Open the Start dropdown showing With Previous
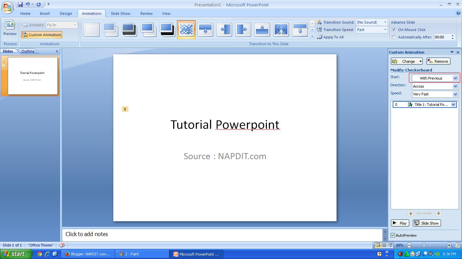Image resolution: width=462 pixels, height=259 pixels. (455, 78)
